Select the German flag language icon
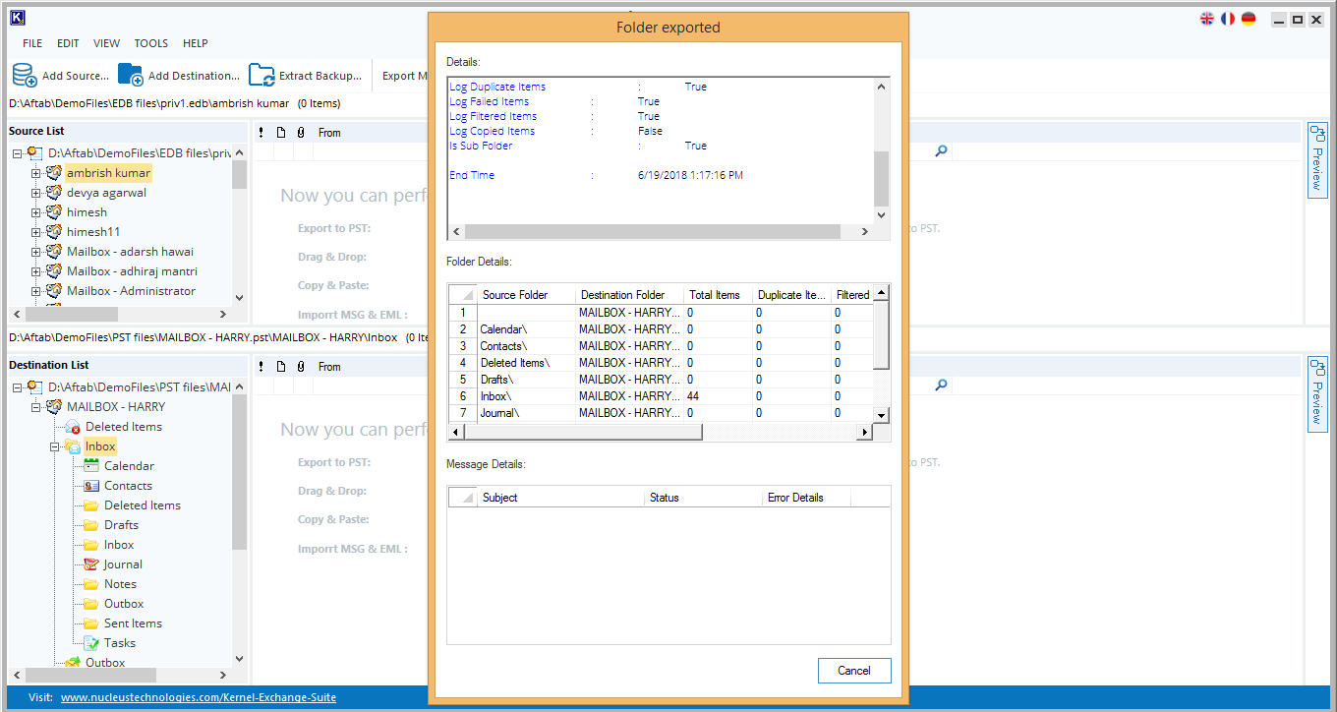Viewport: 1337px width, 712px height. tap(1249, 19)
